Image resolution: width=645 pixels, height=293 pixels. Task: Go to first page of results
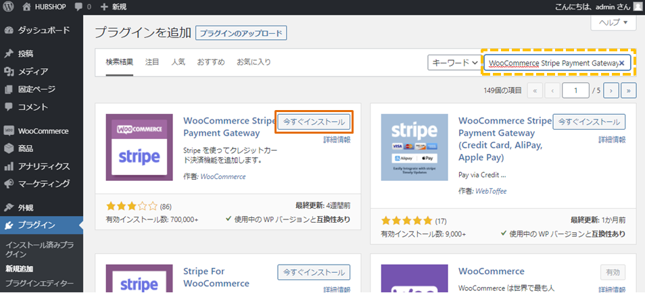coord(535,91)
